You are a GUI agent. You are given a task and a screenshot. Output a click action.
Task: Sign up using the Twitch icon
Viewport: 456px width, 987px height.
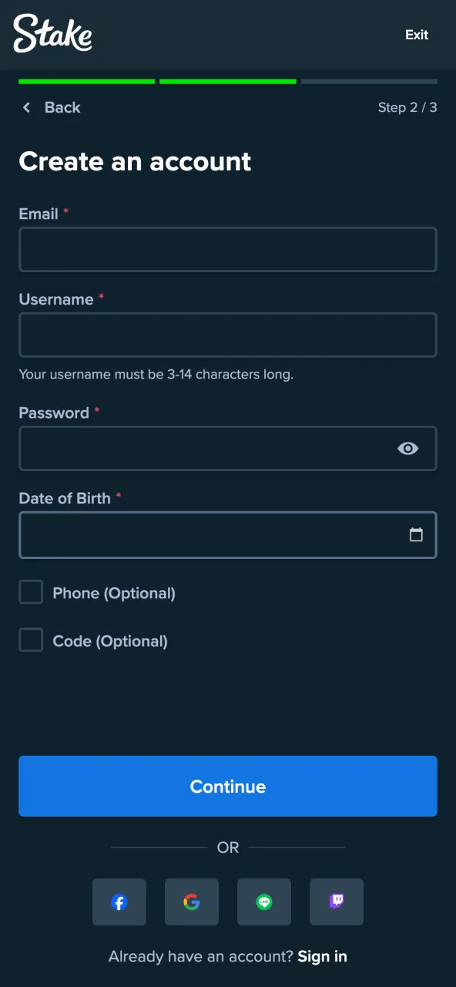pos(337,901)
